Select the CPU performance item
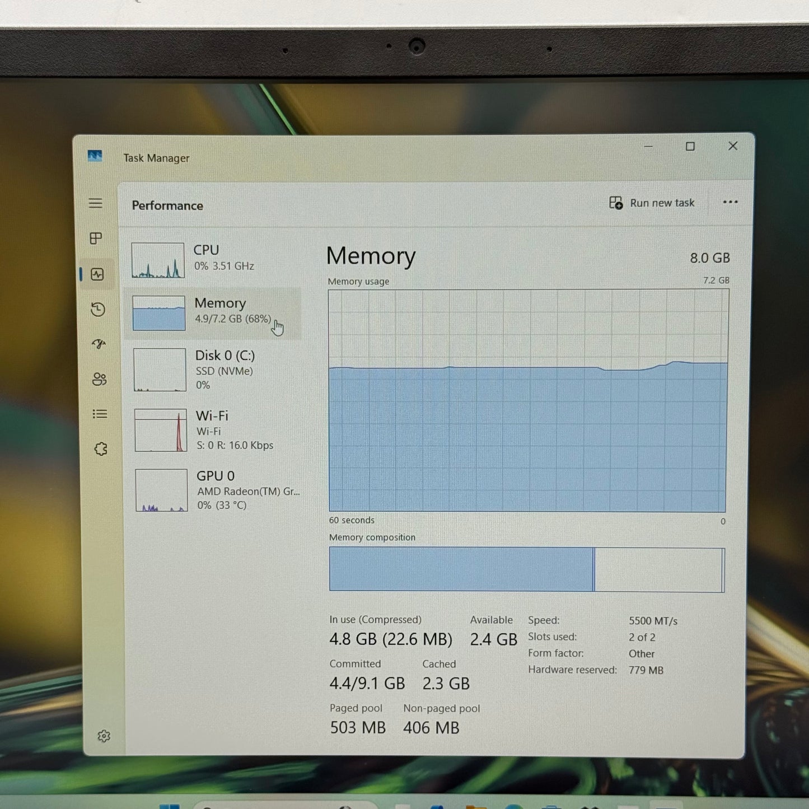Screen dimensions: 809x809 coord(214,260)
